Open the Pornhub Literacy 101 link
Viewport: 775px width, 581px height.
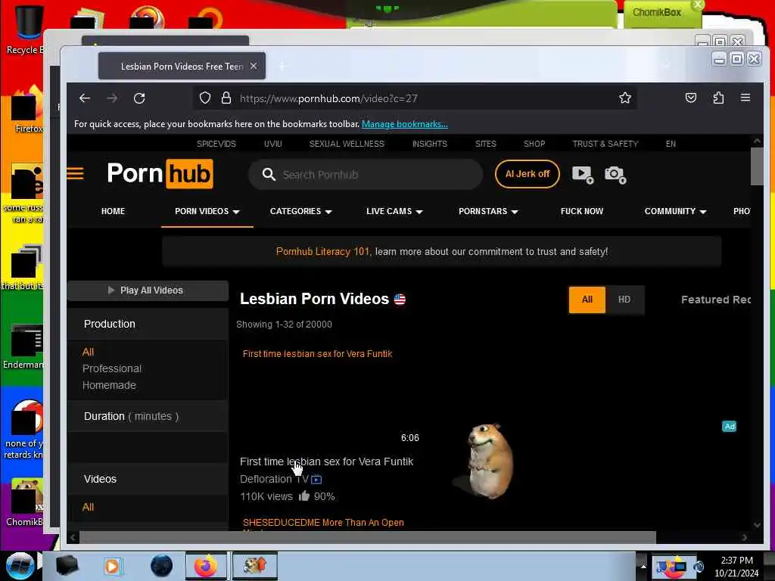tap(322, 251)
